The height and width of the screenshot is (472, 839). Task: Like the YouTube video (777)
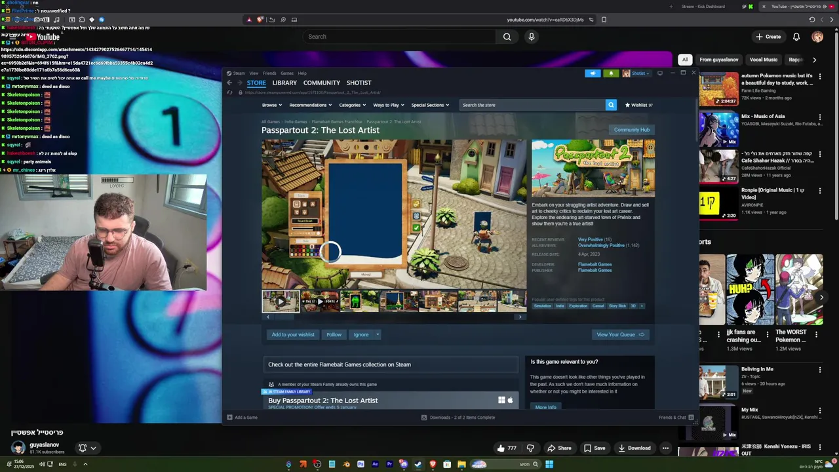pos(506,448)
